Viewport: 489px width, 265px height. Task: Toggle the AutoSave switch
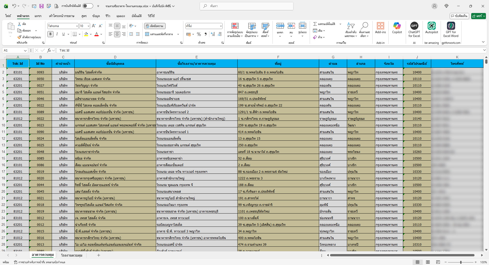(x=88, y=6)
